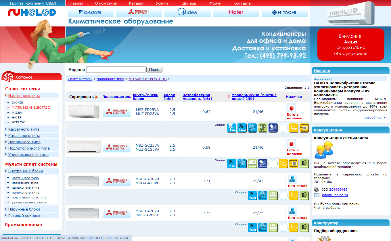Click the info@ruholod.ru email link
This screenshot has height=241, width=391.
[x=335, y=195]
